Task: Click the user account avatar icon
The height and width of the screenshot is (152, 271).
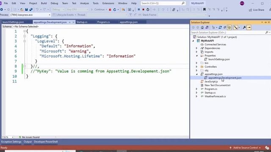Action: 242,3
